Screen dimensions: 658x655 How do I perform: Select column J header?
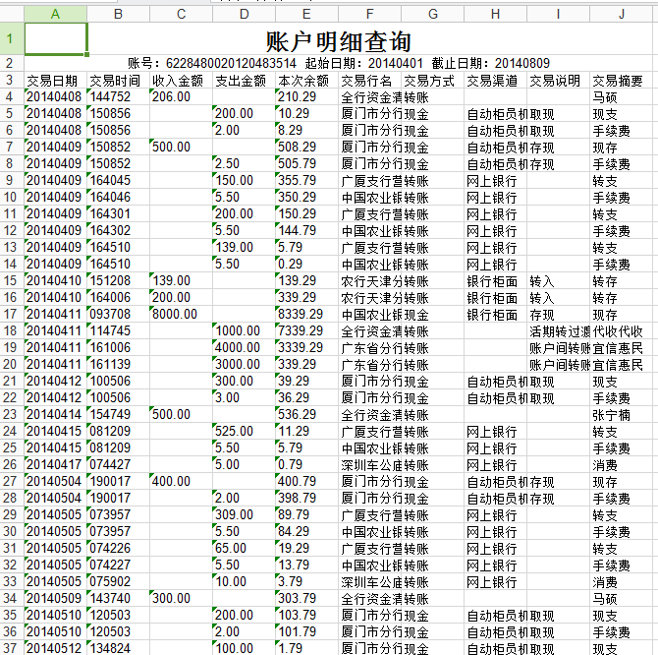pyautogui.click(x=622, y=14)
